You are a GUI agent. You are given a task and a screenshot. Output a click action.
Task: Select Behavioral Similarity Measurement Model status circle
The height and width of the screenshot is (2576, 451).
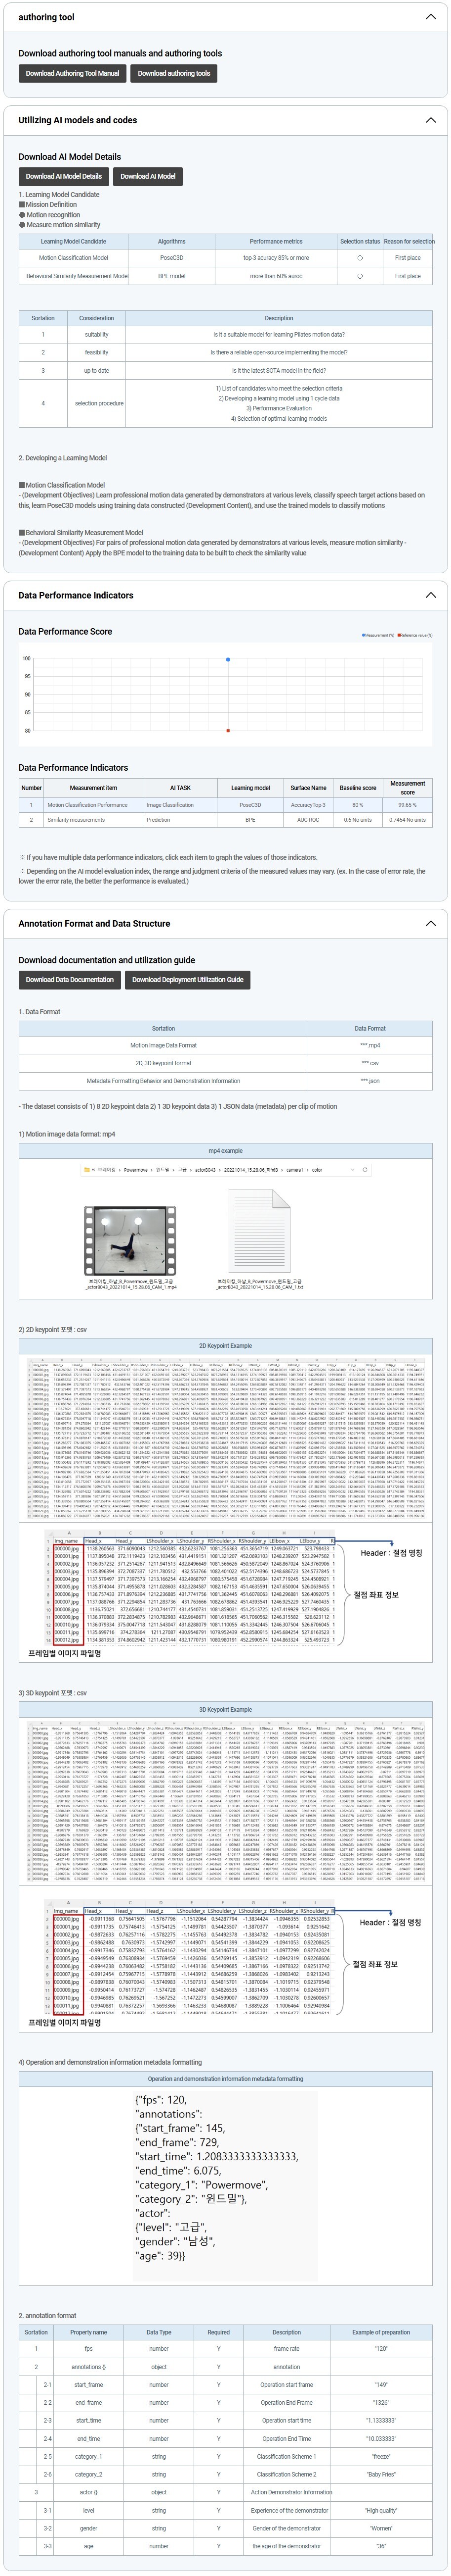click(359, 276)
